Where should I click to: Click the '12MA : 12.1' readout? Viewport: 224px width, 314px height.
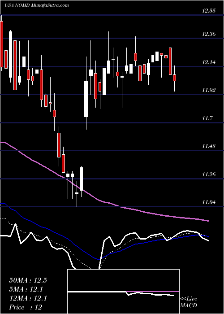tap(28, 298)
